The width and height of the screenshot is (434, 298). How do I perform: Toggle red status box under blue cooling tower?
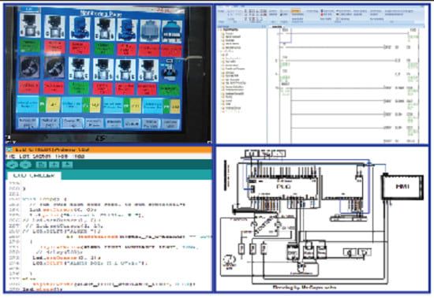click(171, 50)
